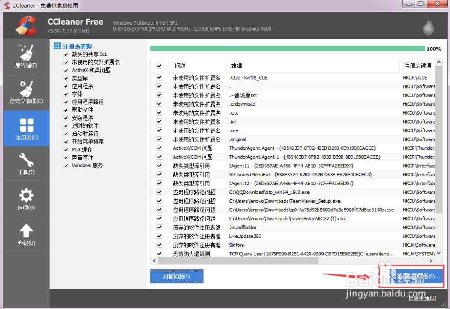Click the results horizontal scrollbar thumb
This screenshot has height=309, width=450.
[x=238, y=260]
